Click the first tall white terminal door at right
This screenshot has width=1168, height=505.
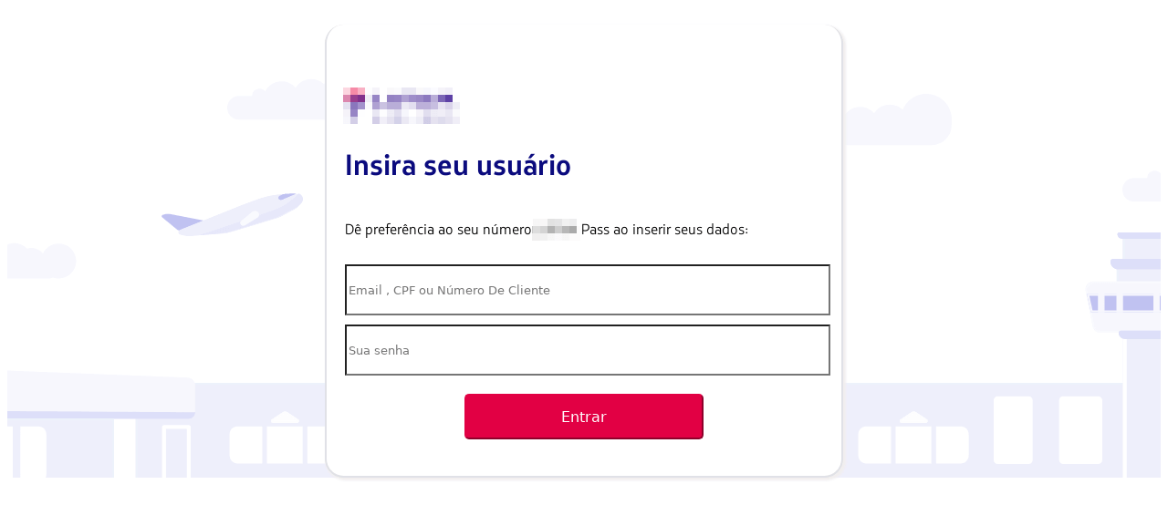[x=1013, y=429]
